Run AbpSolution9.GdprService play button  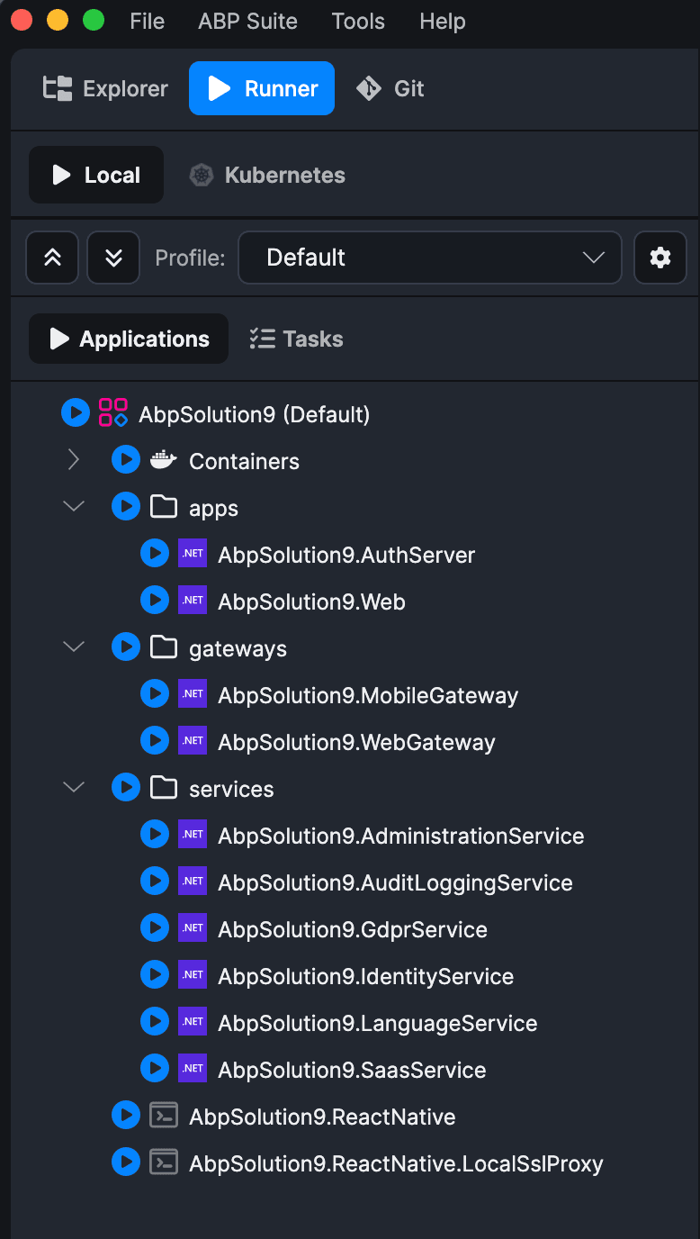(155, 929)
